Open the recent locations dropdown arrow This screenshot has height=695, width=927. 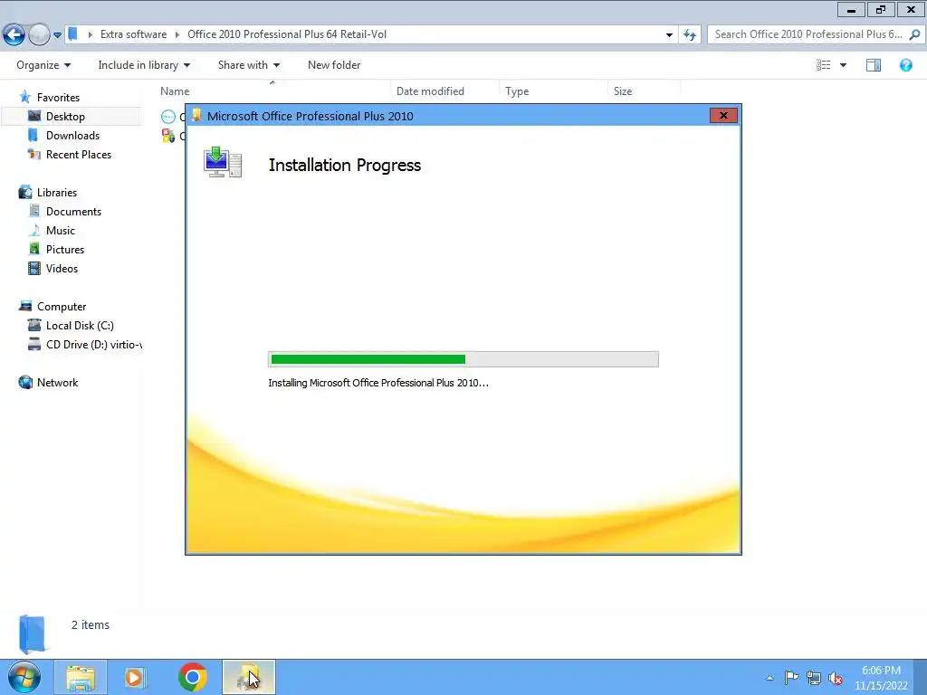(57, 35)
